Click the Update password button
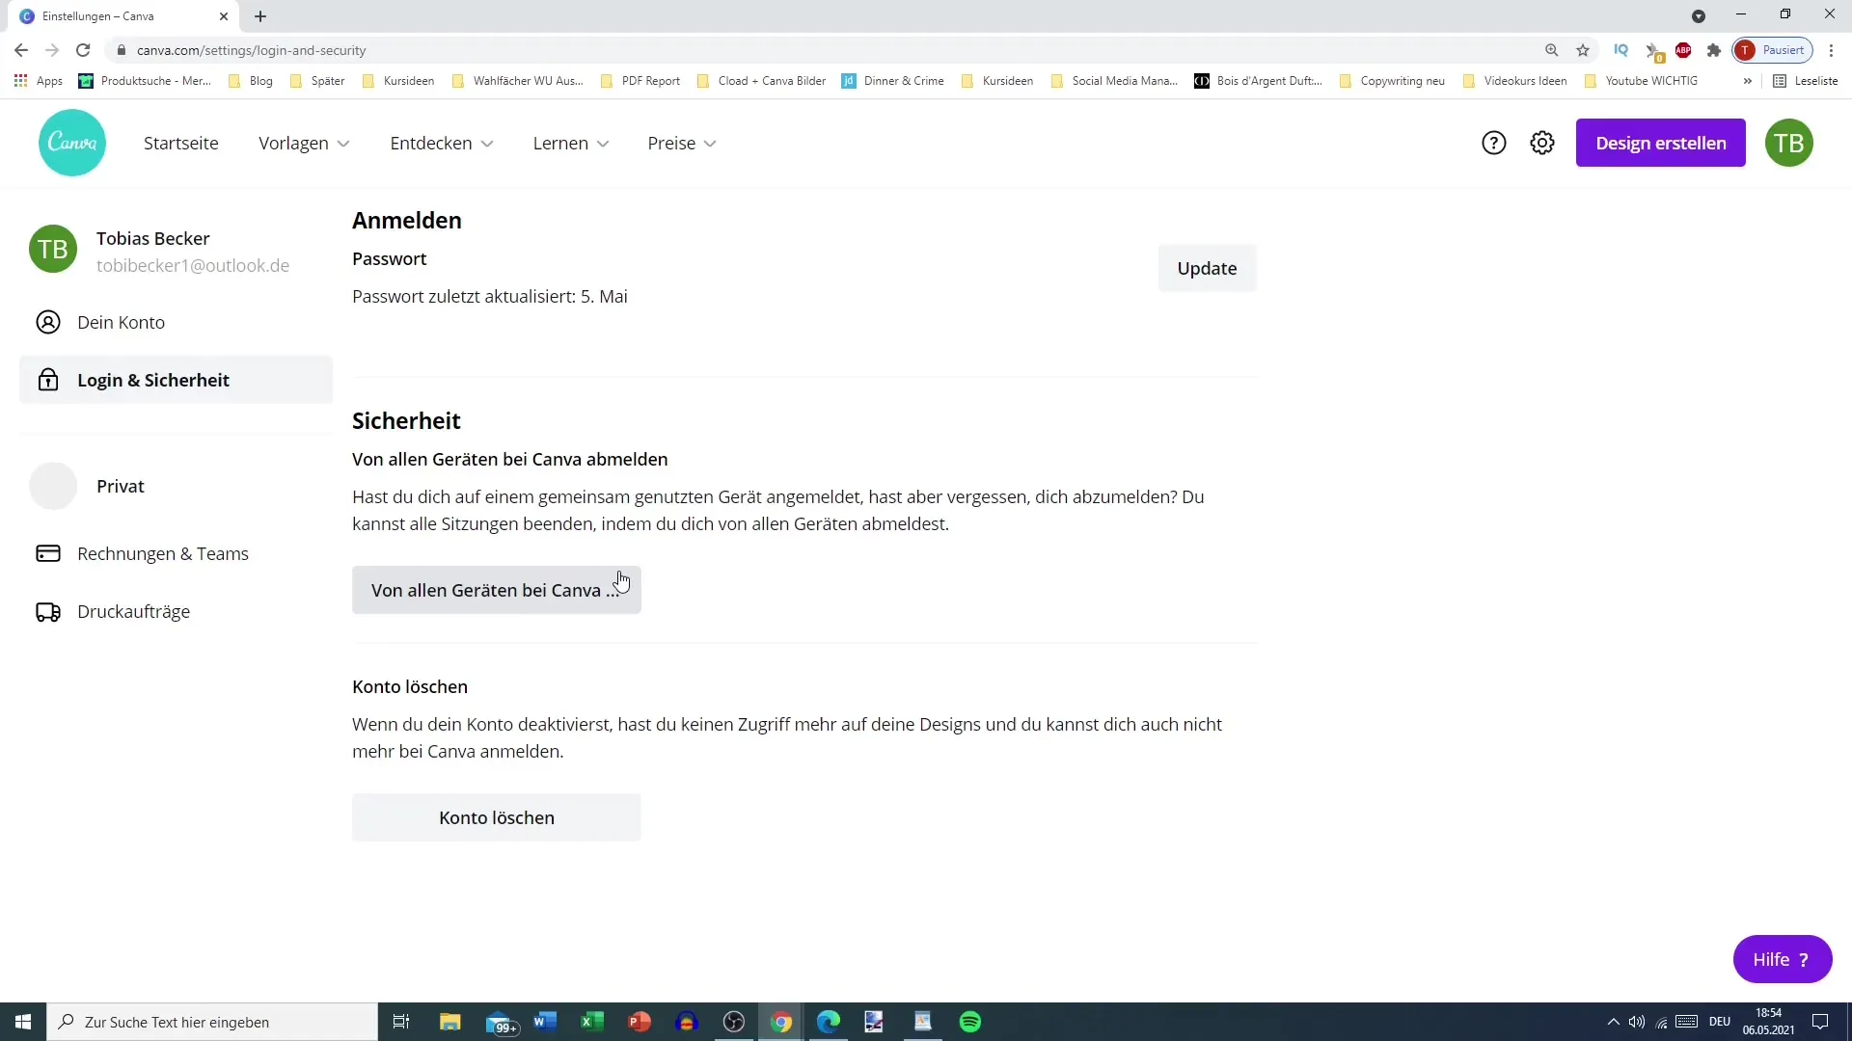This screenshot has height=1041, width=1852. click(1207, 268)
